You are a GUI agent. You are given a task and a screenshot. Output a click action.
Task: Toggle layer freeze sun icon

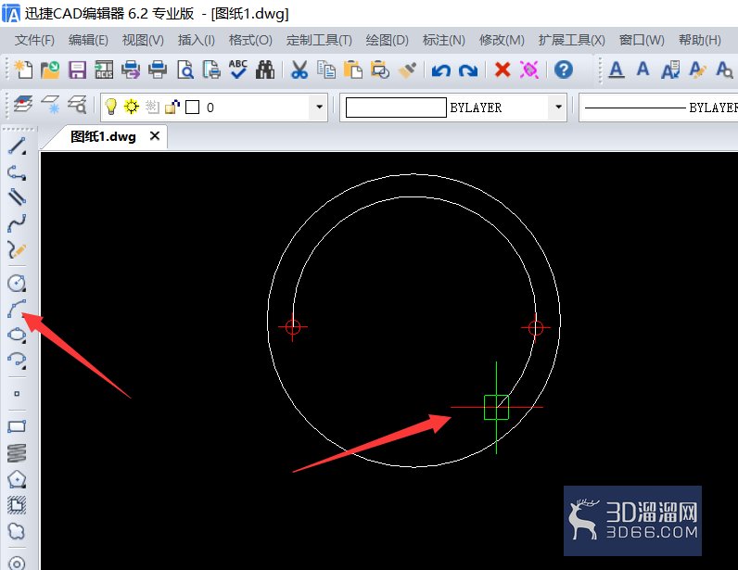click(x=132, y=107)
